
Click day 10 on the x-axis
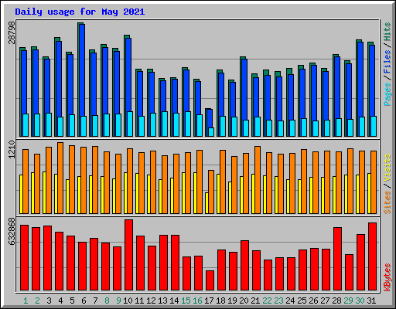(128, 301)
